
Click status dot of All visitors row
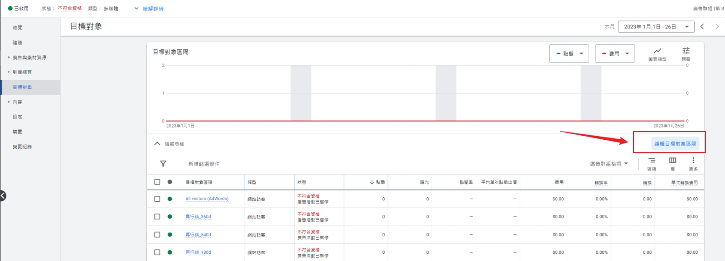pos(169,199)
